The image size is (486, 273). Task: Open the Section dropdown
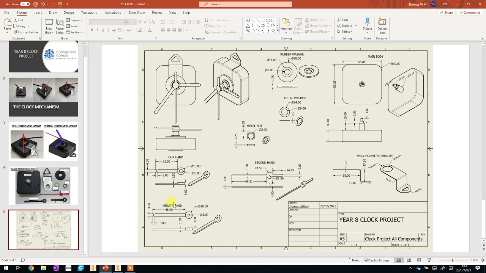pyautogui.click(x=74, y=32)
